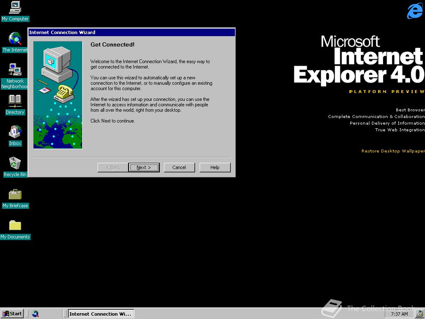Click the Best Browser link

pyautogui.click(x=410, y=110)
